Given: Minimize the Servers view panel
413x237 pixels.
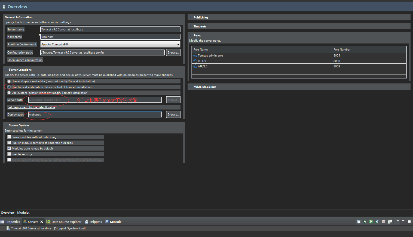Looking at the screenshot, I should coord(403,221).
